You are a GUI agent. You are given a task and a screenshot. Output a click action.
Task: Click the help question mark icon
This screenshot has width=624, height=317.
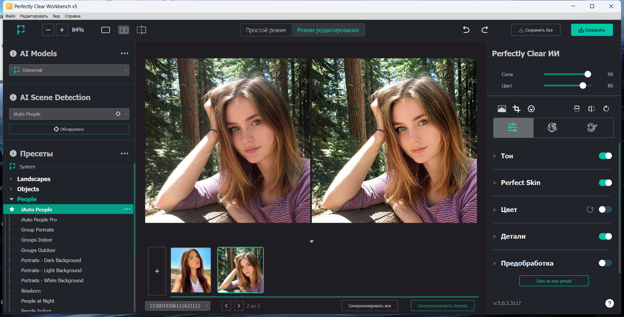pyautogui.click(x=609, y=303)
